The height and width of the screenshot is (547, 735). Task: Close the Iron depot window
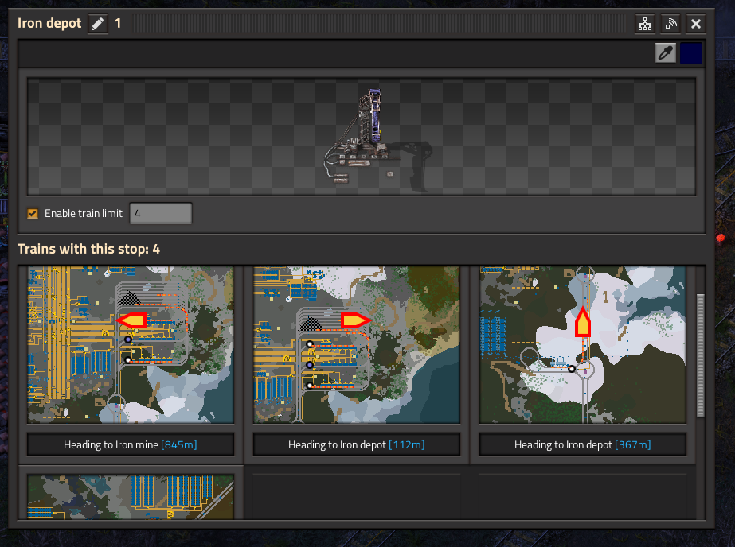(696, 23)
